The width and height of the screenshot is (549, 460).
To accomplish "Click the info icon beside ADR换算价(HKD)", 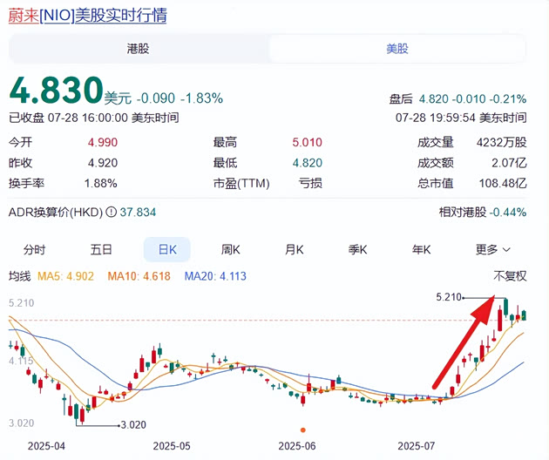I will [x=110, y=212].
